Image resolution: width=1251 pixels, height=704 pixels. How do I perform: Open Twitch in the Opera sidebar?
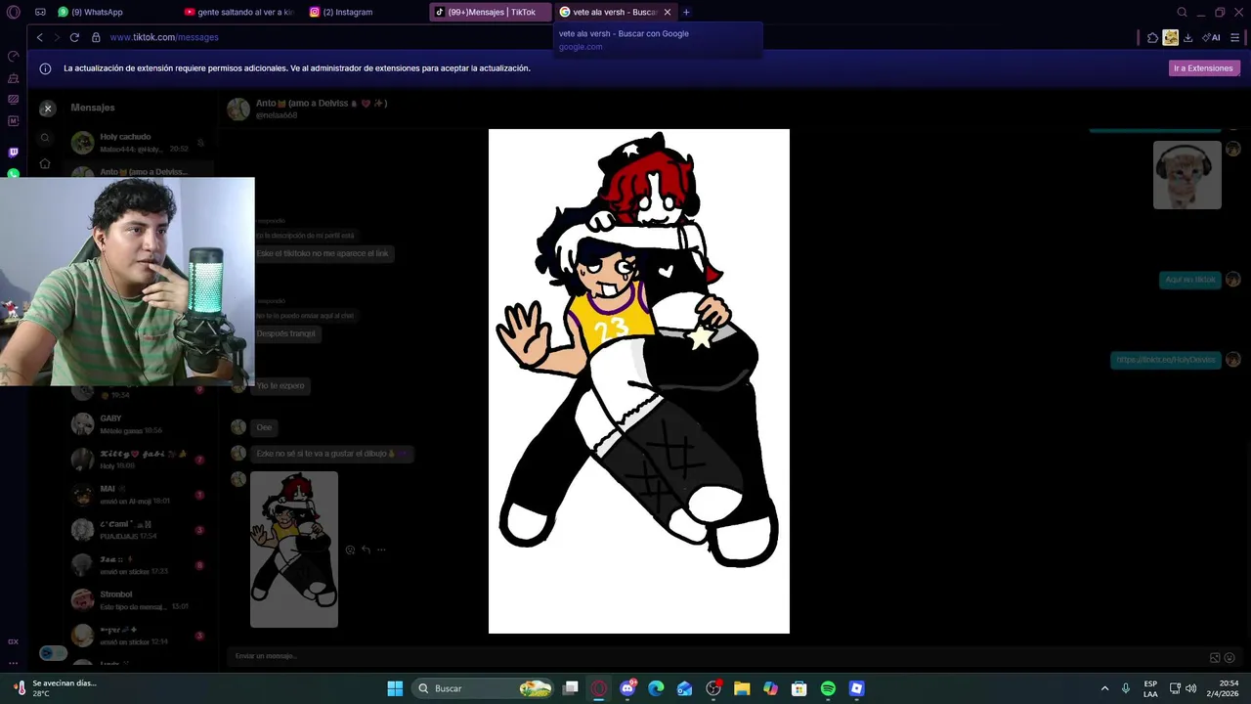(13, 153)
